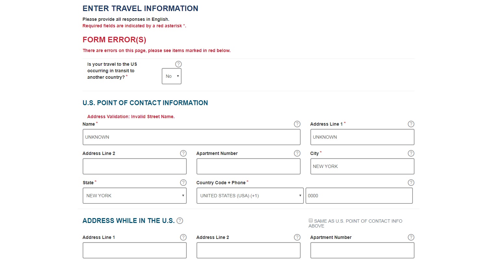Open help next to Address While in U.S. heading
The width and height of the screenshot is (489, 263).
click(180, 221)
